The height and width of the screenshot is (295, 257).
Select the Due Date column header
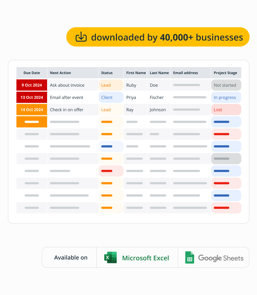tap(32, 73)
